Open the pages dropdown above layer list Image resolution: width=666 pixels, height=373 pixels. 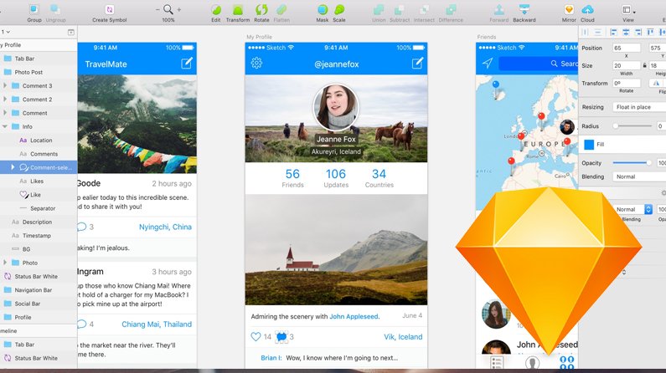pyautogui.click(x=6, y=32)
